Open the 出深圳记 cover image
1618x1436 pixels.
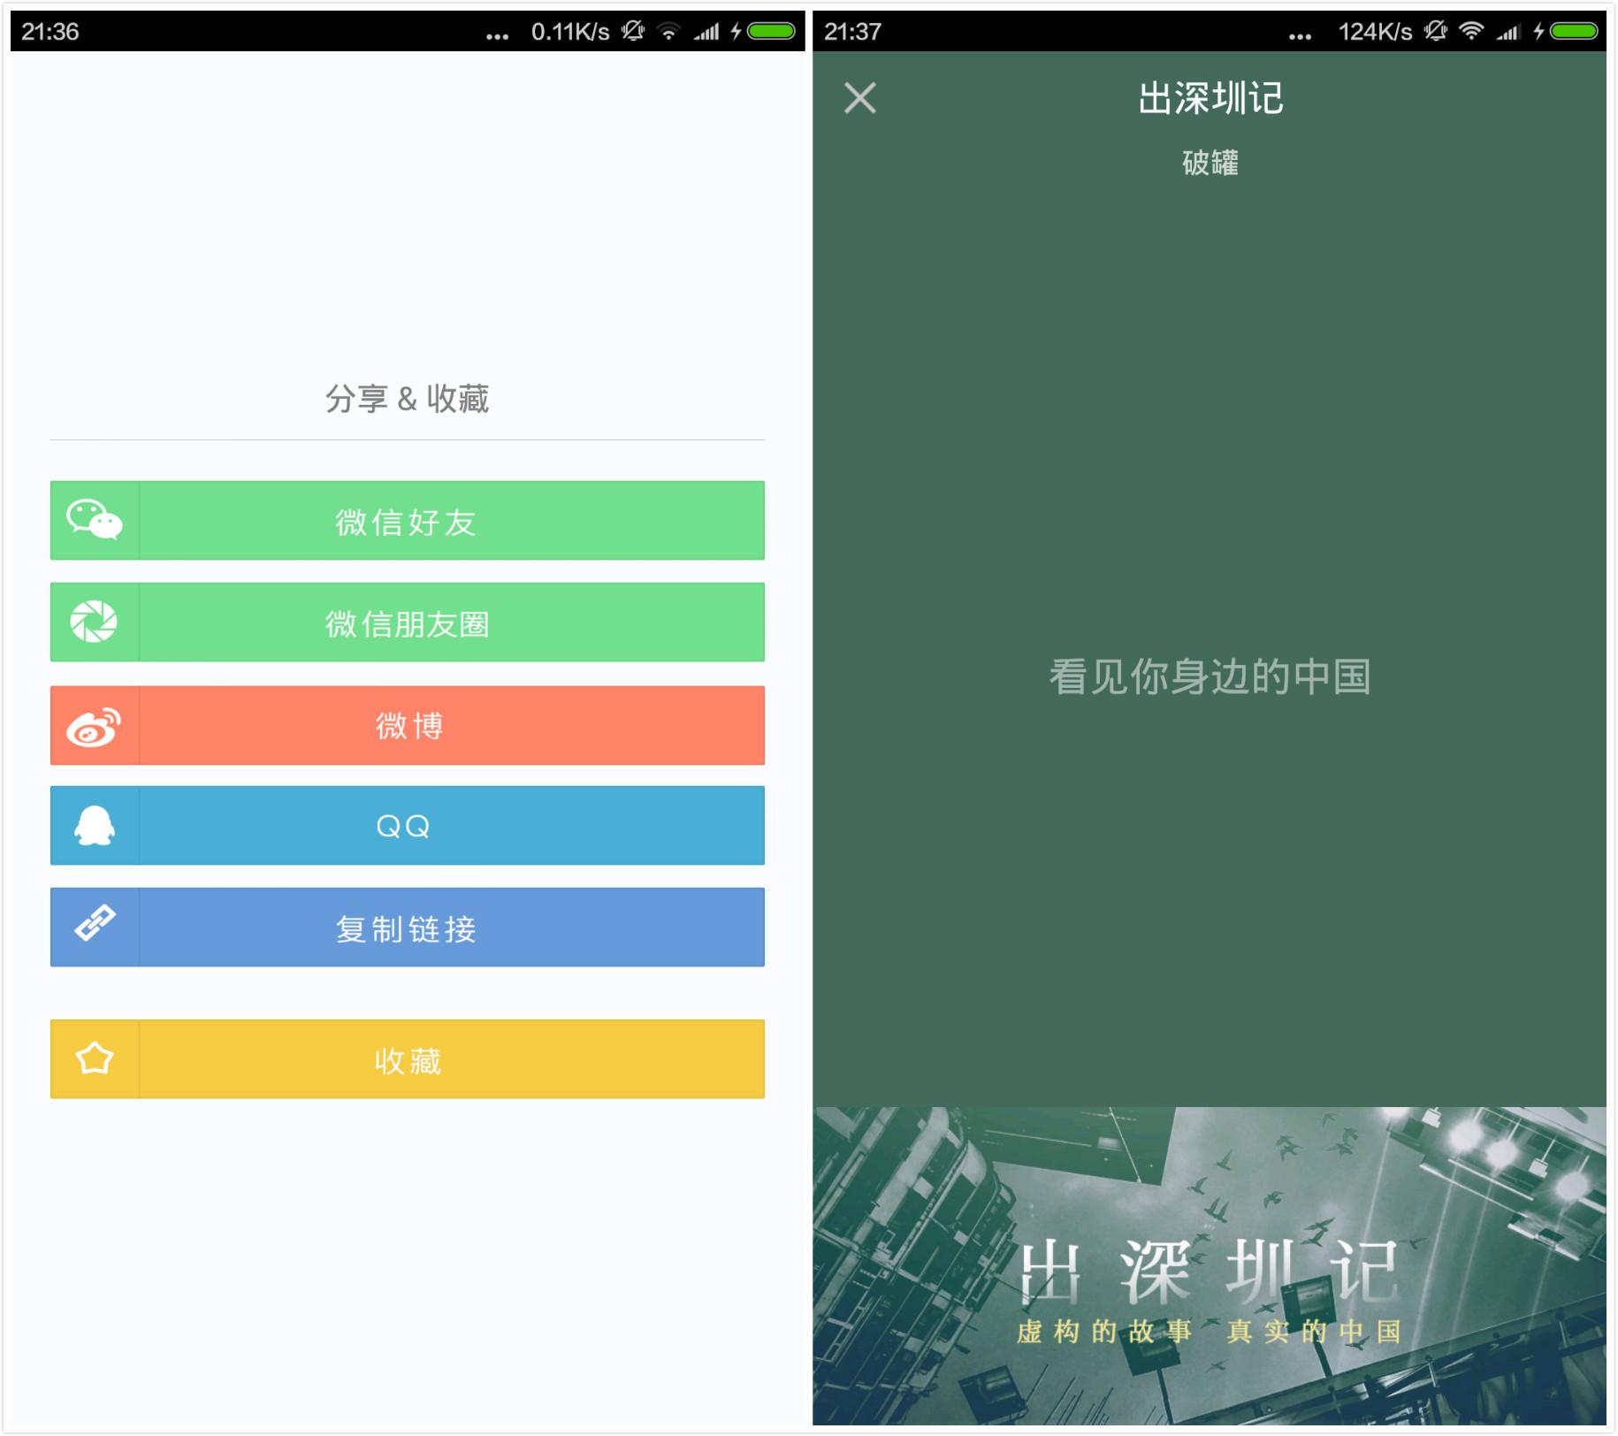pyautogui.click(x=1210, y=1266)
